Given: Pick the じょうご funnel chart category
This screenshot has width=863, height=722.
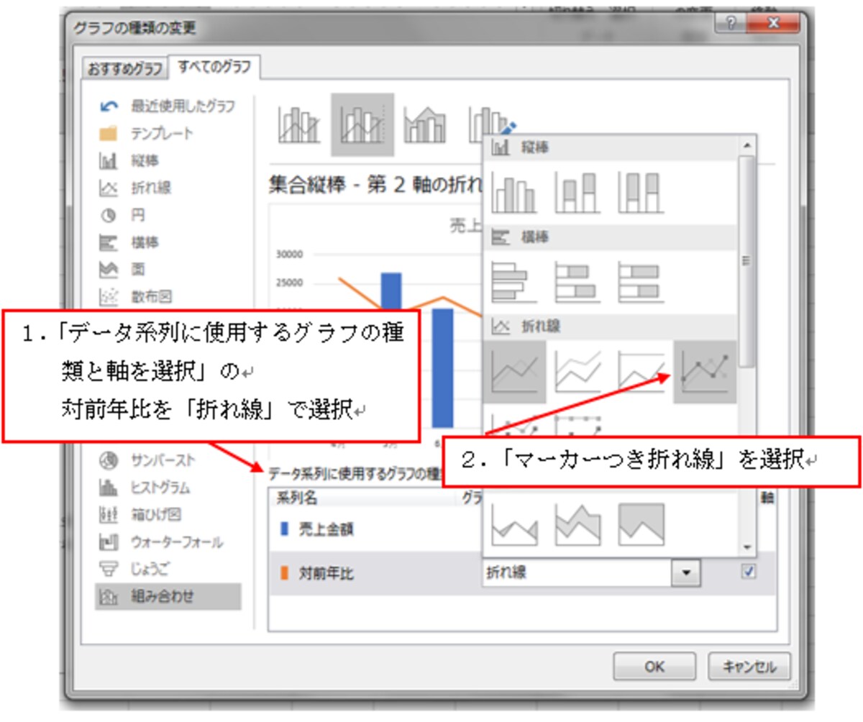Looking at the screenshot, I should [x=134, y=569].
